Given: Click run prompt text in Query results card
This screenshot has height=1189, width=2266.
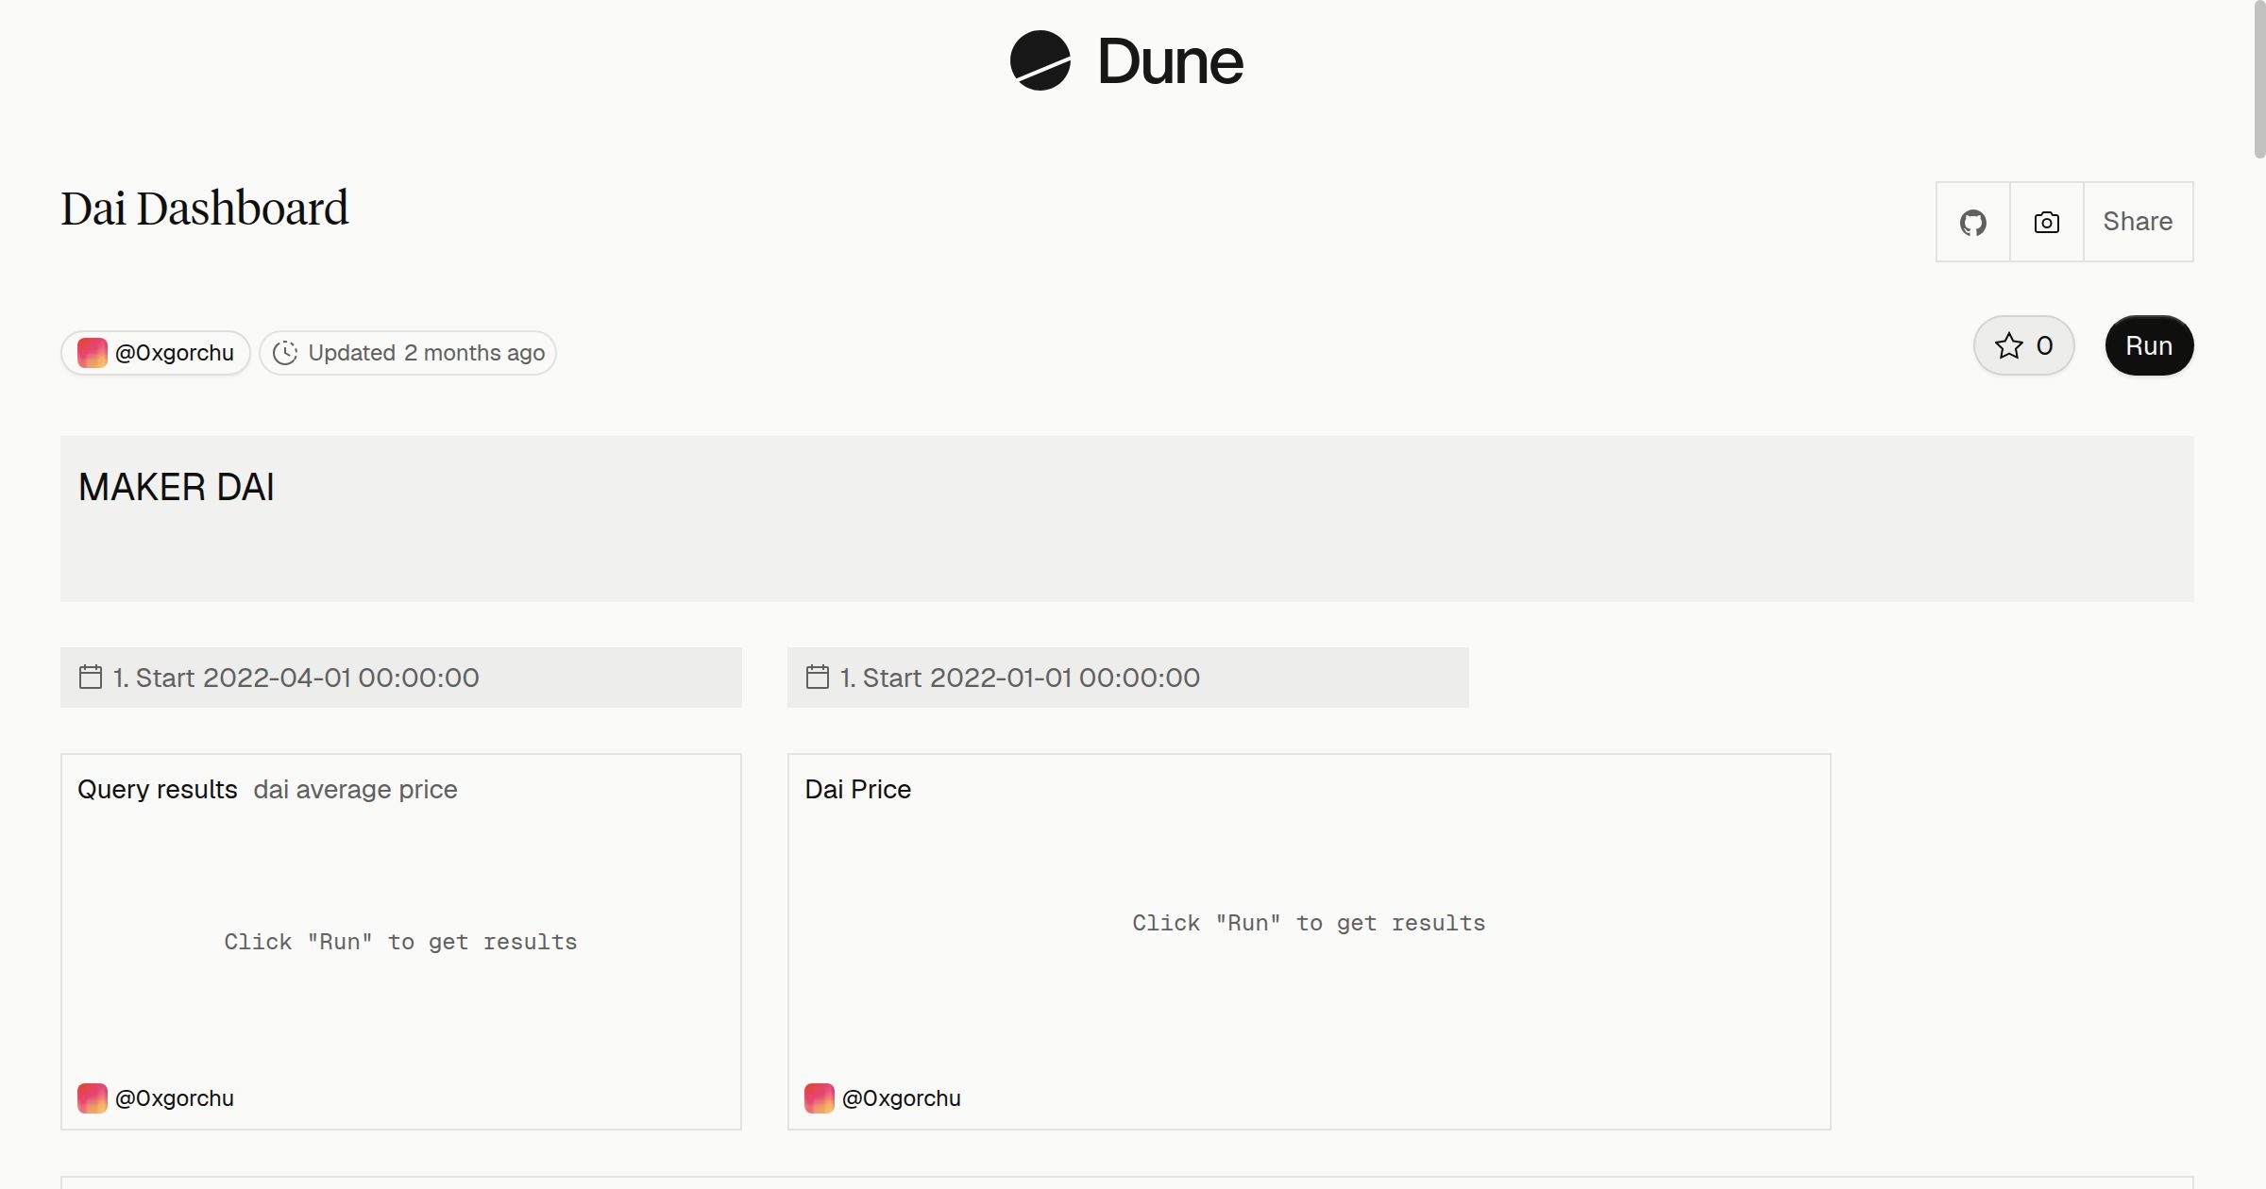Looking at the screenshot, I should point(400,942).
